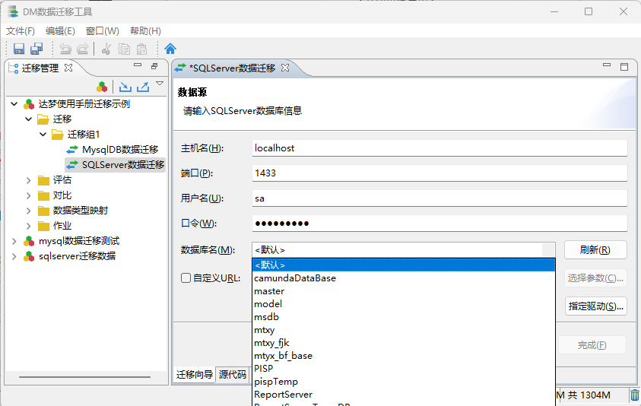Click the Copy toolbar icon

click(124, 49)
